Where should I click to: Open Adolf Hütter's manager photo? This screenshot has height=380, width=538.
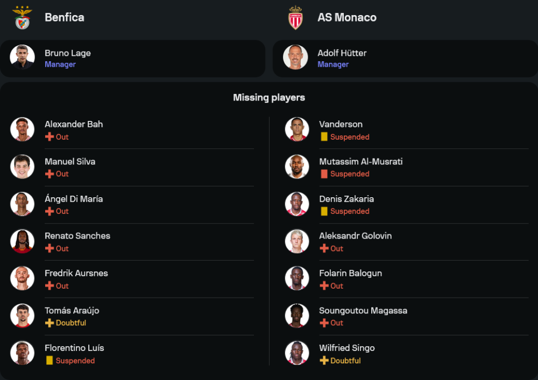click(295, 58)
